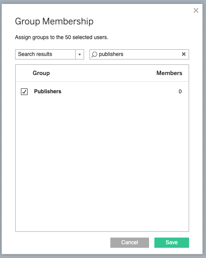Click the empty area of the group list
Viewport: 206px width, 258px height.
[x=102, y=165]
